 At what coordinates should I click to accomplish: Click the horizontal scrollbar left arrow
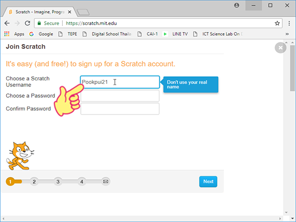click(x=3, y=218)
